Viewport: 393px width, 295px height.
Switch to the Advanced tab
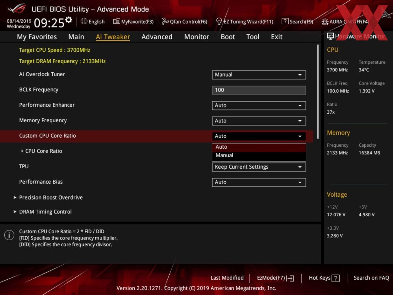click(157, 37)
